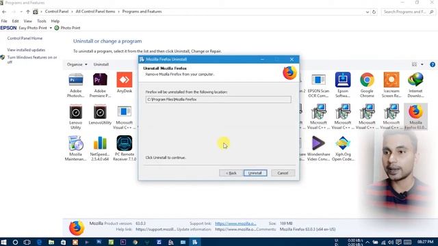The image size is (438, 246).
Task: Select the PC Remote Receiver 7.1.0 icon
Action: coord(125,148)
